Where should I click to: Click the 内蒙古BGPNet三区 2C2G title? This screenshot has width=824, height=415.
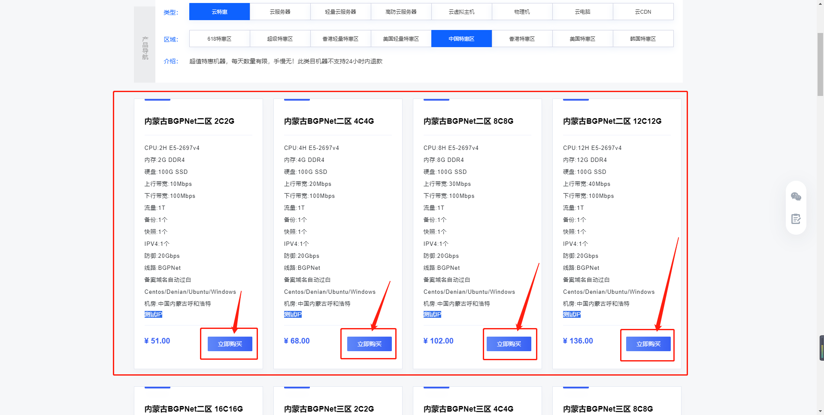[x=329, y=409]
